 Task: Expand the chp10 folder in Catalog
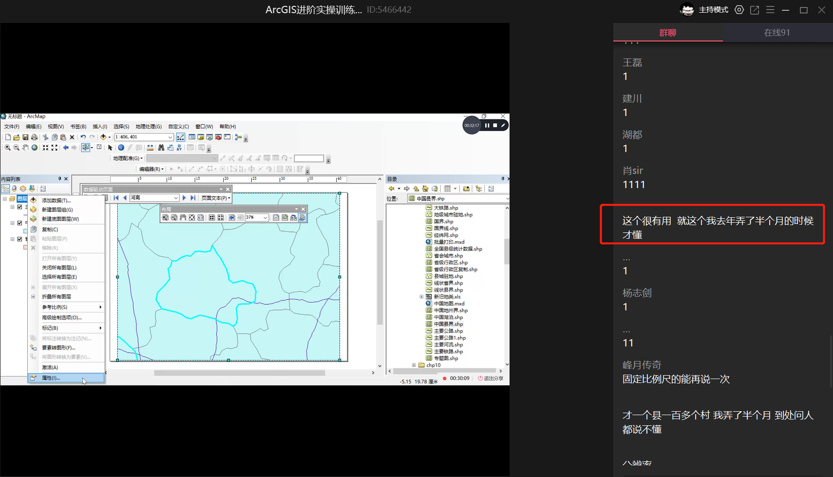pyautogui.click(x=414, y=365)
